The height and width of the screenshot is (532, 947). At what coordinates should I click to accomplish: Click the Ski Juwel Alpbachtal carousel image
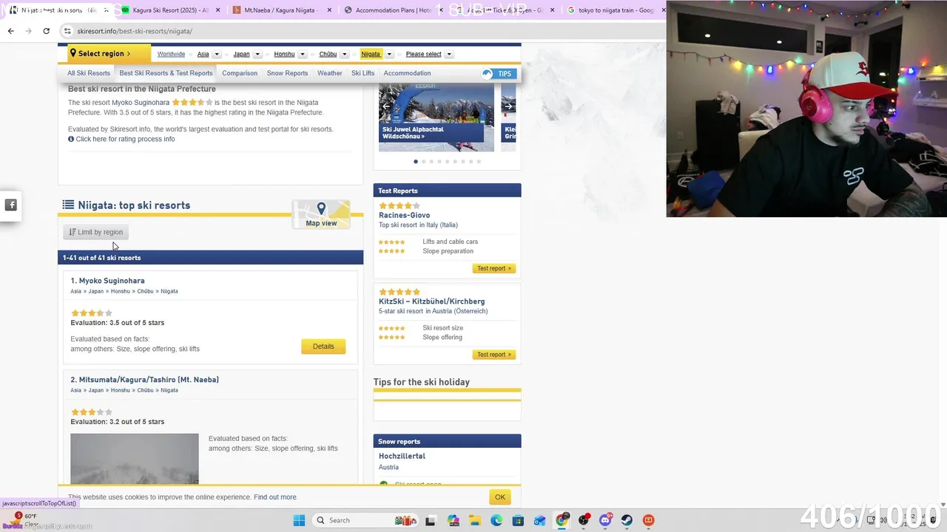(437, 116)
